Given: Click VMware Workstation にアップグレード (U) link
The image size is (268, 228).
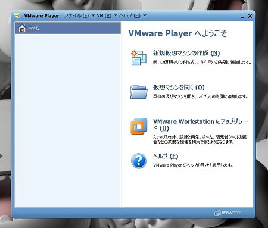Looking at the screenshot, I should [201, 125].
